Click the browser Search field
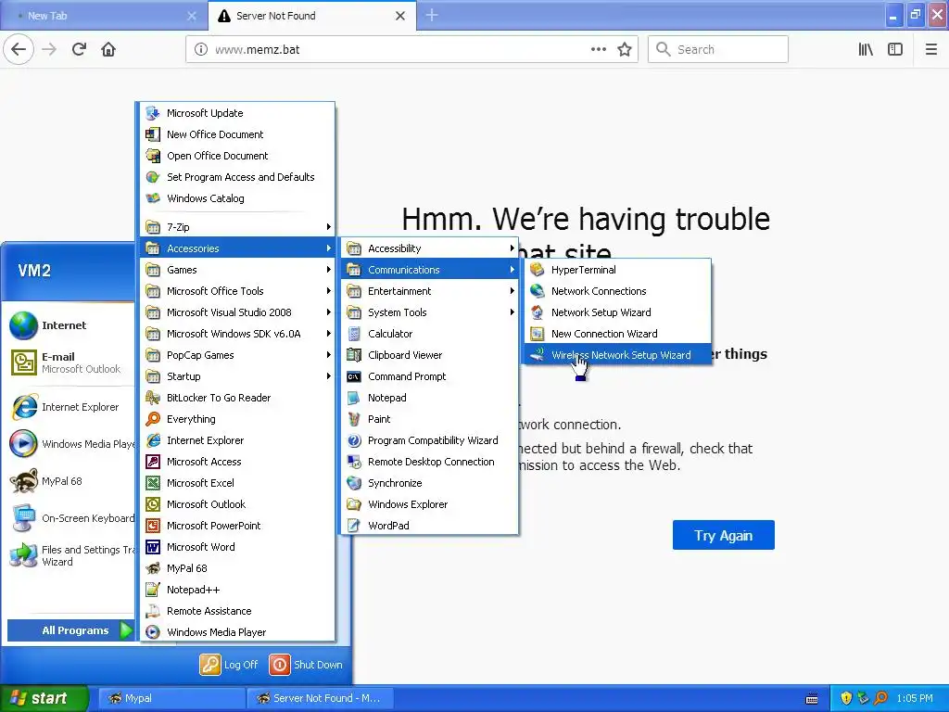This screenshot has height=712, width=949. (718, 49)
